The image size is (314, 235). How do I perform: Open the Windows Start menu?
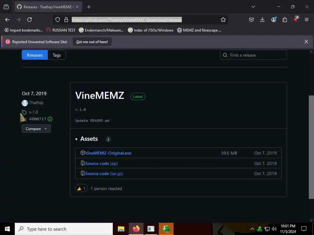tap(7, 229)
